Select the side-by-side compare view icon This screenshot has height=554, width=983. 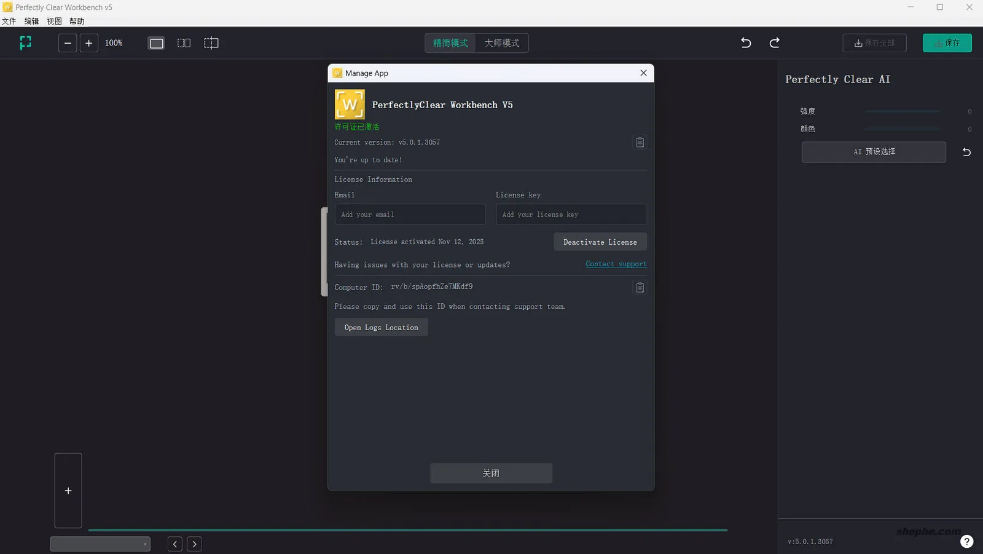(x=183, y=43)
